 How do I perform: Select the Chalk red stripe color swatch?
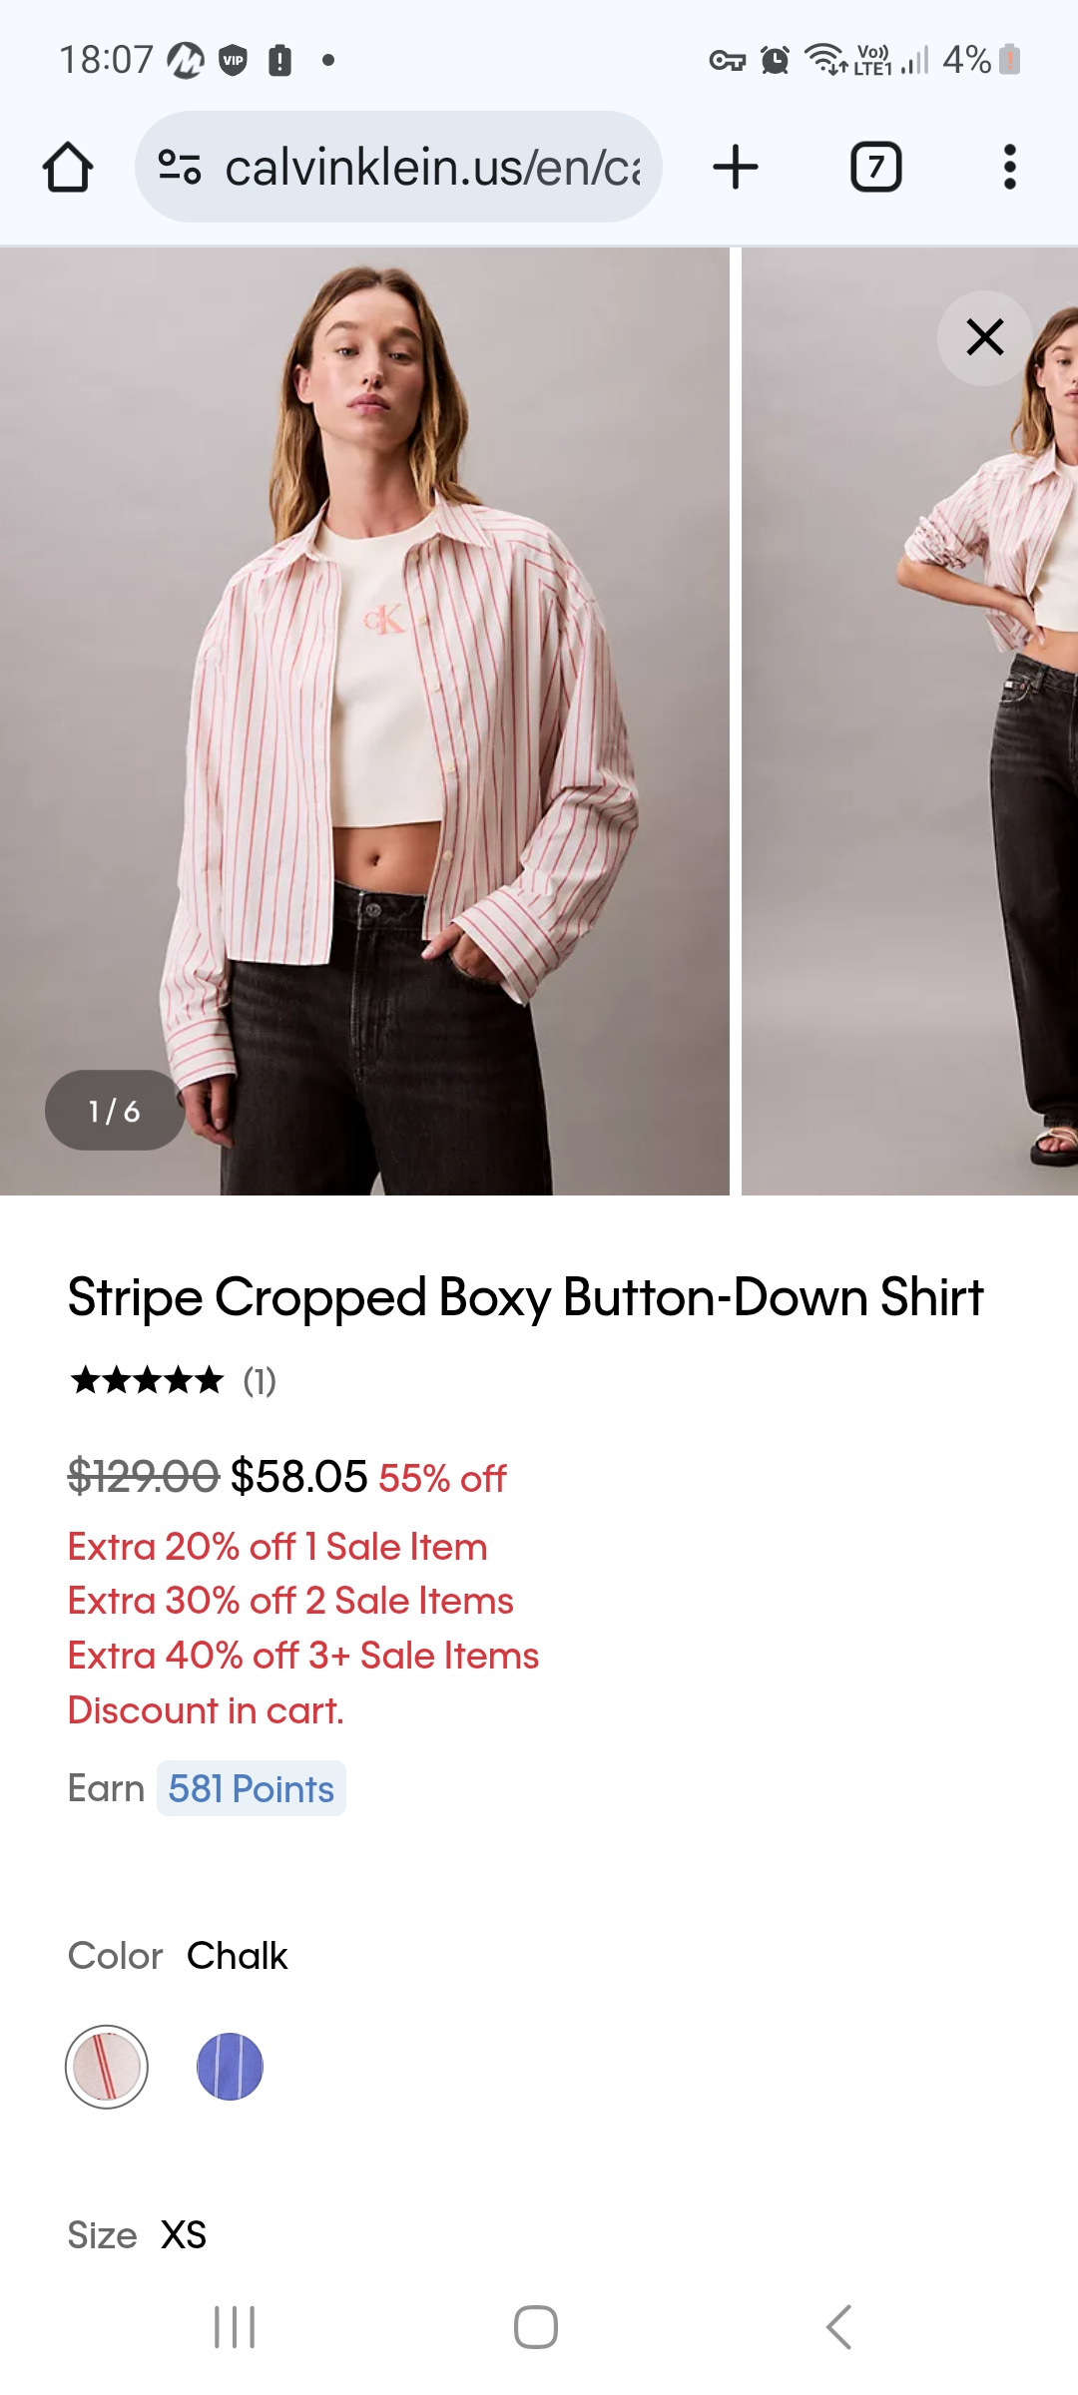(107, 2067)
